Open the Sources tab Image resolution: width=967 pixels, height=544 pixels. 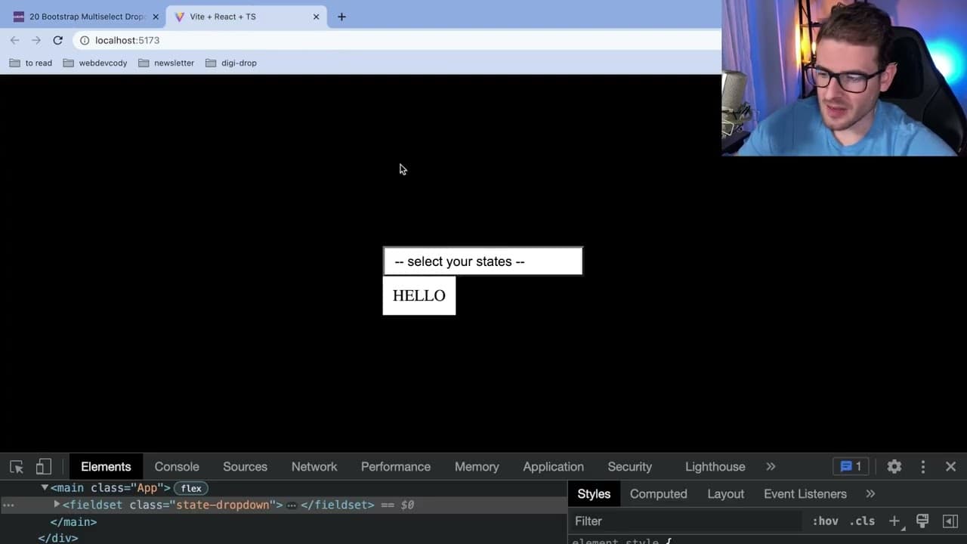(245, 467)
